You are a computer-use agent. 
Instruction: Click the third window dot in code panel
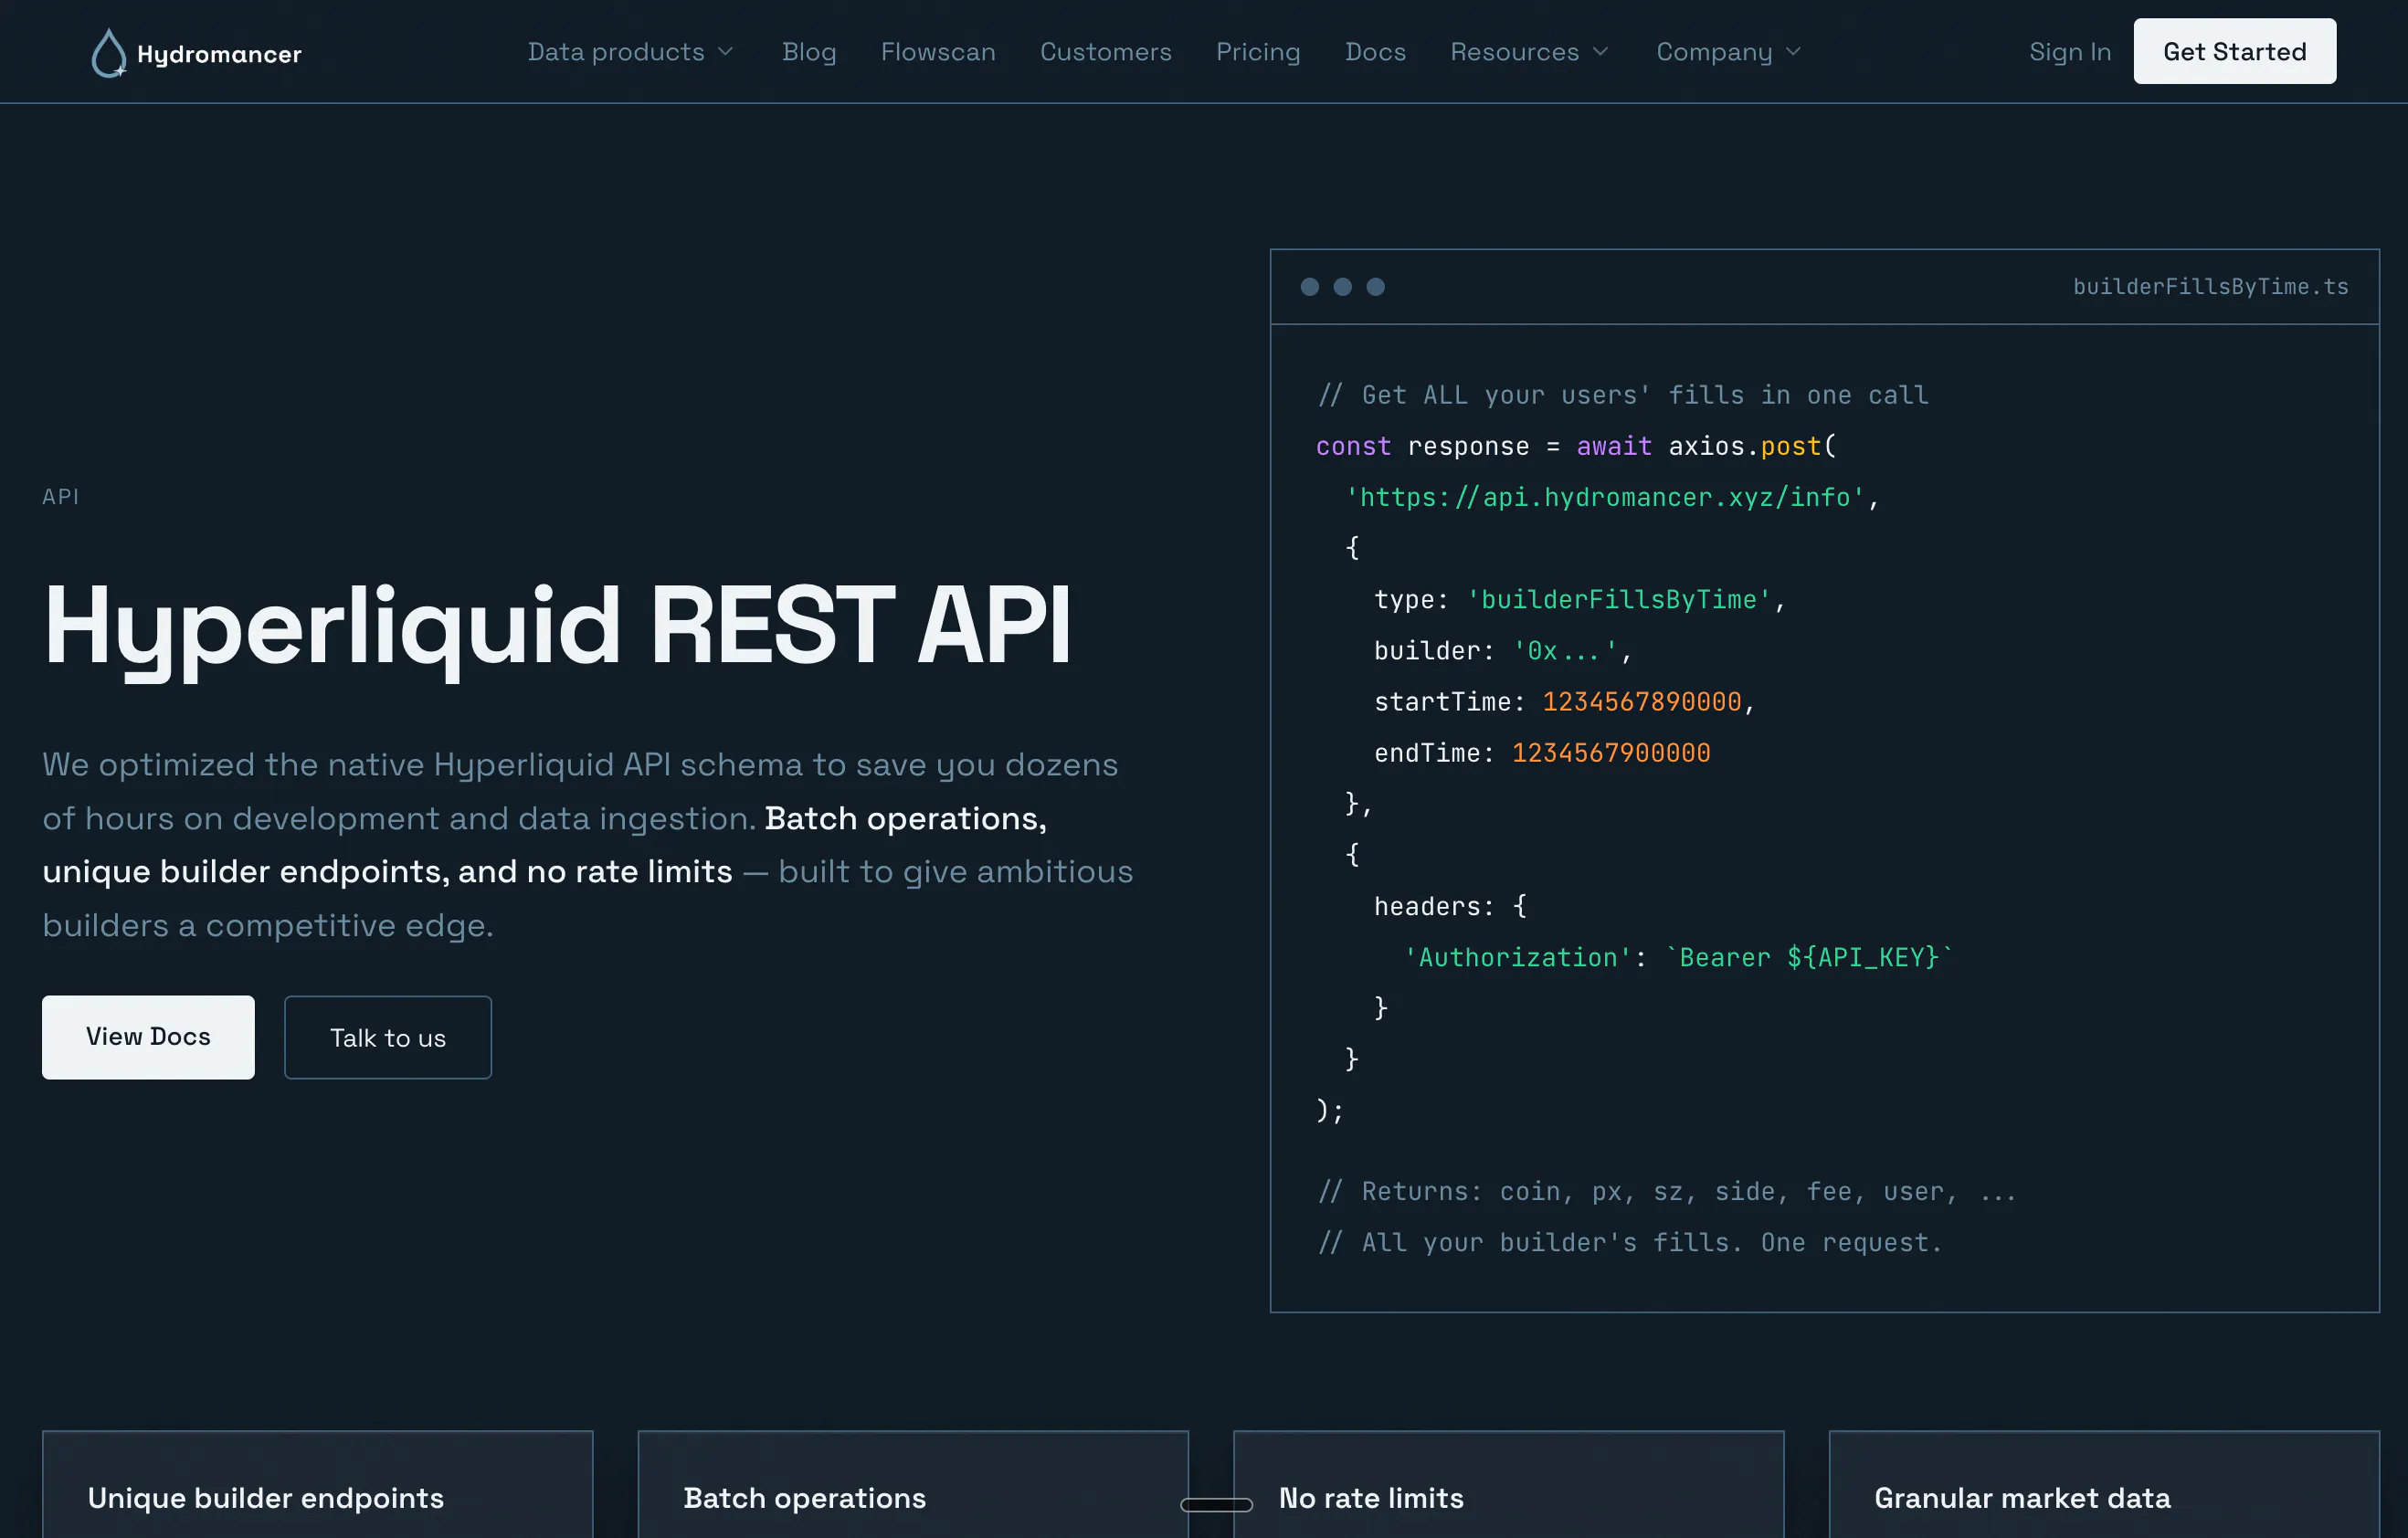pyautogui.click(x=1376, y=287)
